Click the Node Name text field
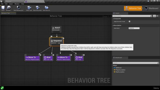This screenshot has width=160, height=90. [134, 28]
